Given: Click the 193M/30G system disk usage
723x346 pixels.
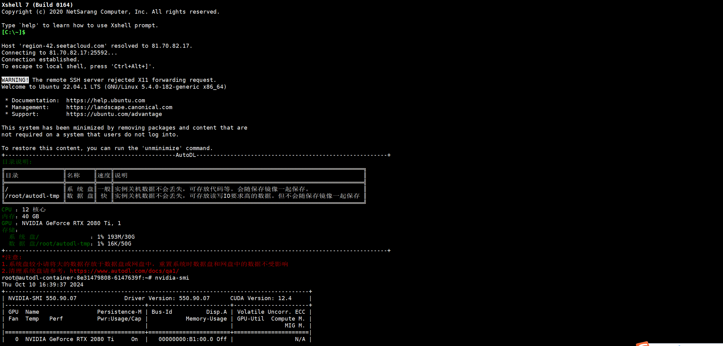Looking at the screenshot, I should [121, 237].
